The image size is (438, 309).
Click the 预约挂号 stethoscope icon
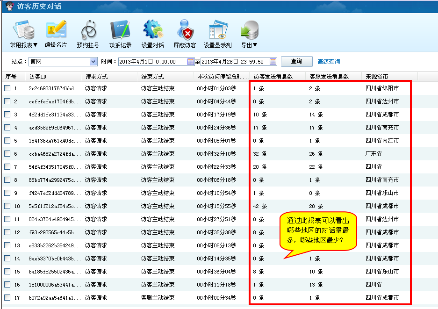tap(88, 31)
